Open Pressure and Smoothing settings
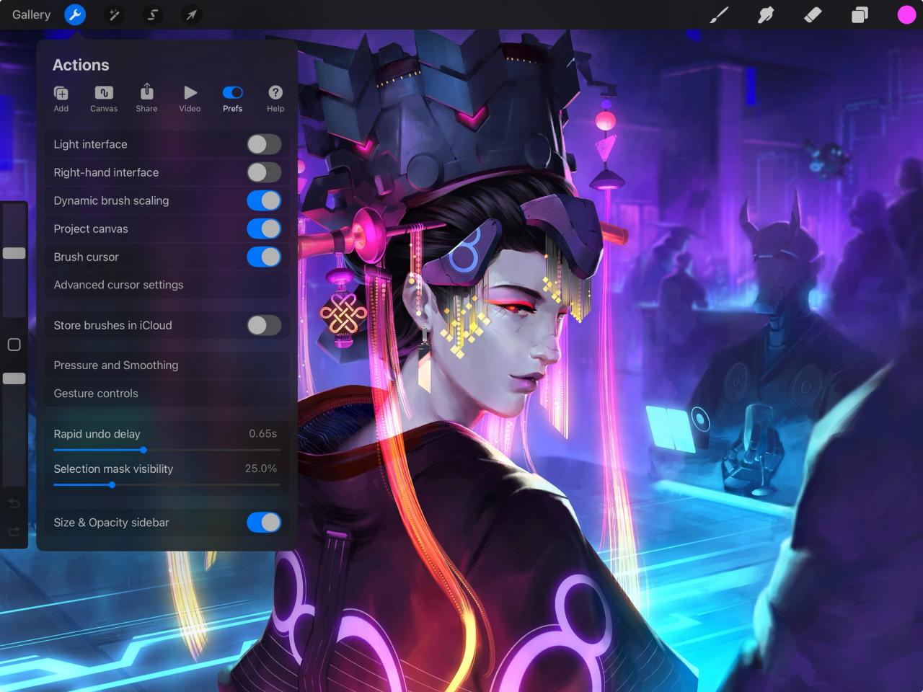The height and width of the screenshot is (692, 923). [x=167, y=365]
